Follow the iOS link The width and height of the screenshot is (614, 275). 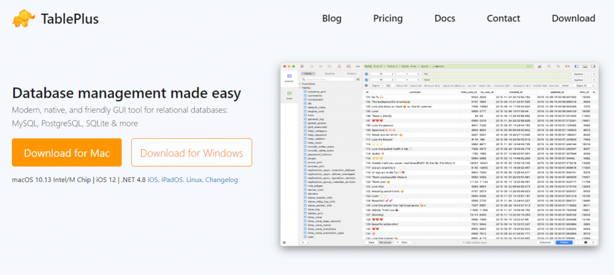pyautogui.click(x=153, y=180)
